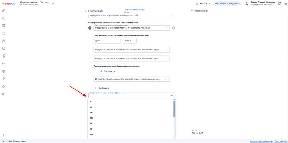Select stage IB from the list
This screenshot has width=288, height=143.
coord(130,129)
